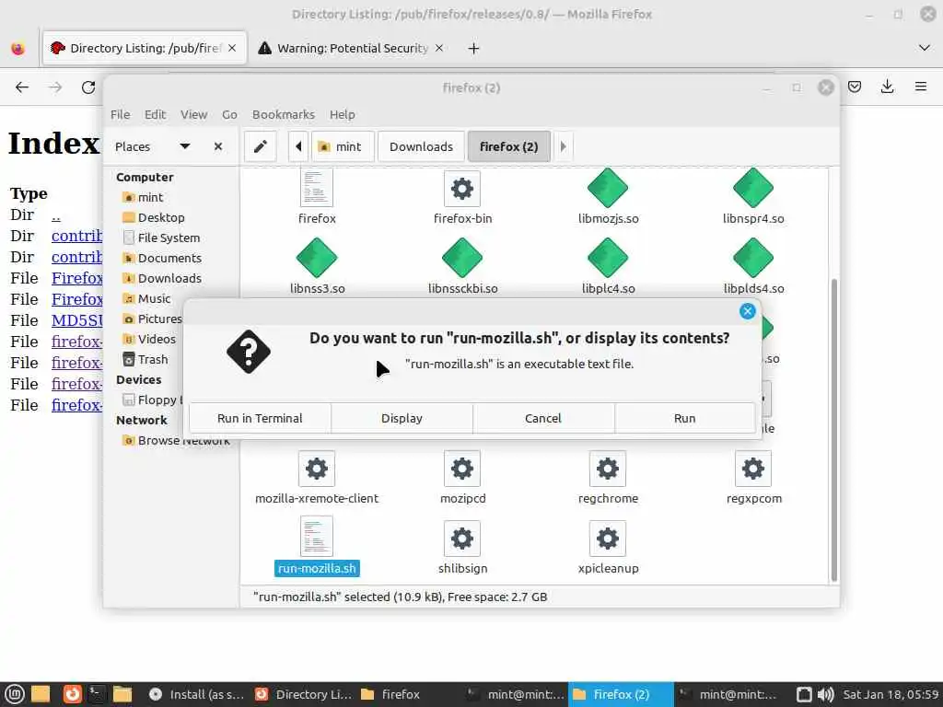Toggle location entry with pencil icon
943x707 pixels.
click(261, 146)
